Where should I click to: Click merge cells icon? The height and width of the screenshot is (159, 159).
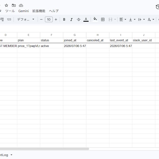110,20
